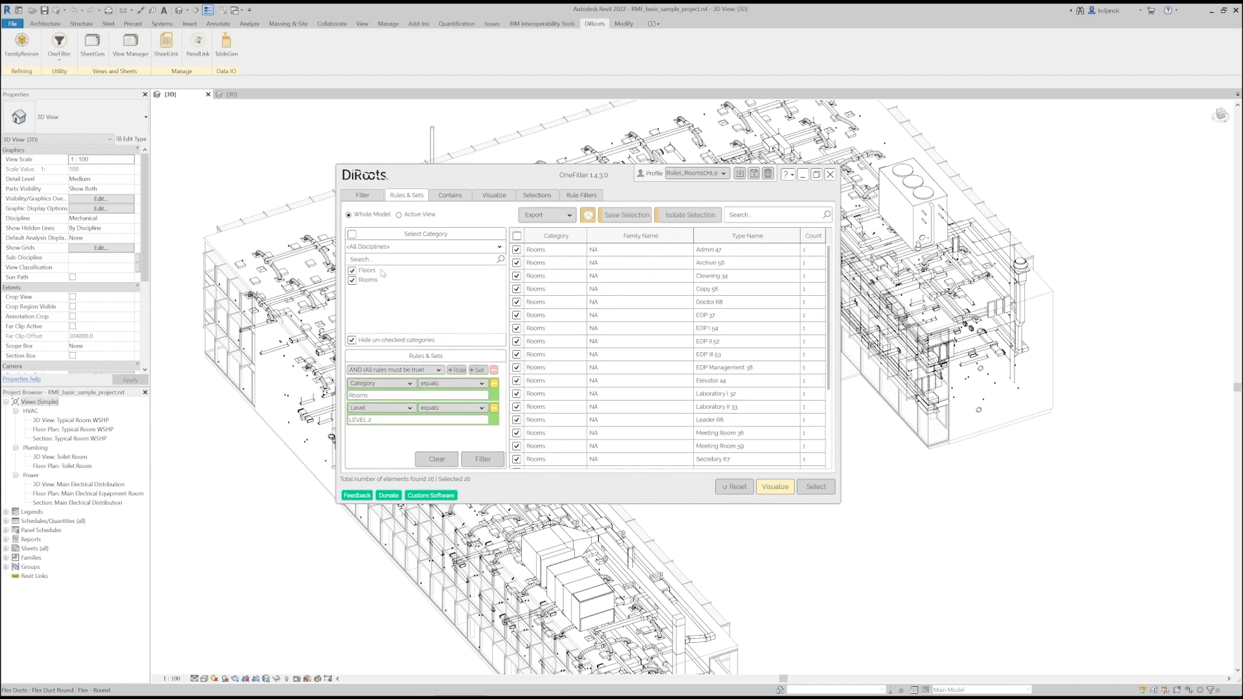The width and height of the screenshot is (1243, 699).
Task: Toggle the Select Category header checkbox
Action: tap(352, 234)
